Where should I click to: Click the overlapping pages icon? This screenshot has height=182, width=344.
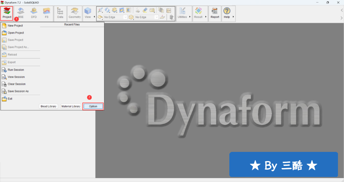(x=161, y=10)
